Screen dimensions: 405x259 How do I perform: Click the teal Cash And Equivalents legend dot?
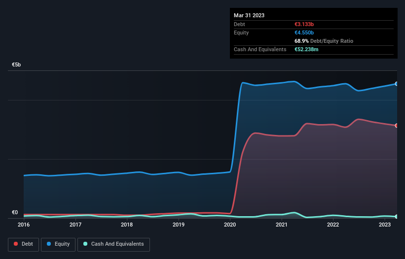tap(85, 244)
